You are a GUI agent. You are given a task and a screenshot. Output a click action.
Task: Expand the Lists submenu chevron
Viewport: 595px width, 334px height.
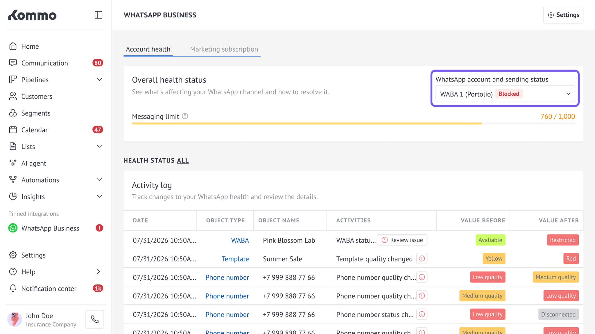point(99,146)
